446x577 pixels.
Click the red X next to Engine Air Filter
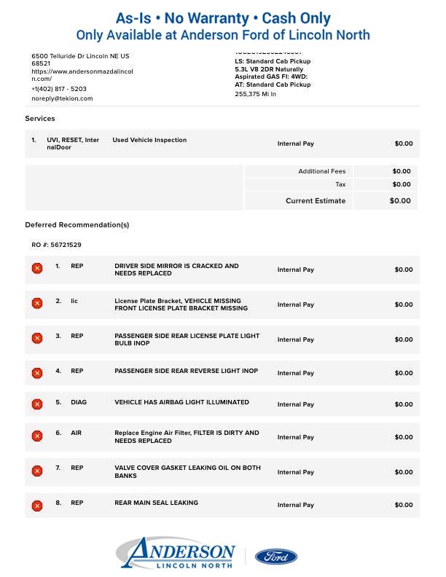[x=37, y=436]
